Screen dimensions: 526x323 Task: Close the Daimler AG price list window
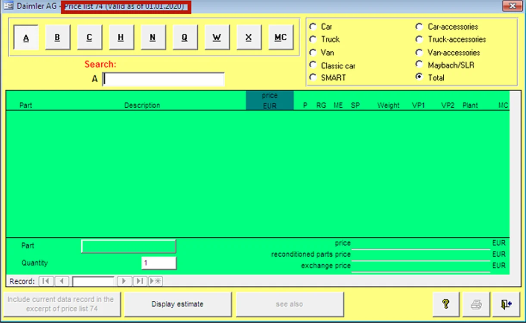pyautogui.click(x=512, y=6)
